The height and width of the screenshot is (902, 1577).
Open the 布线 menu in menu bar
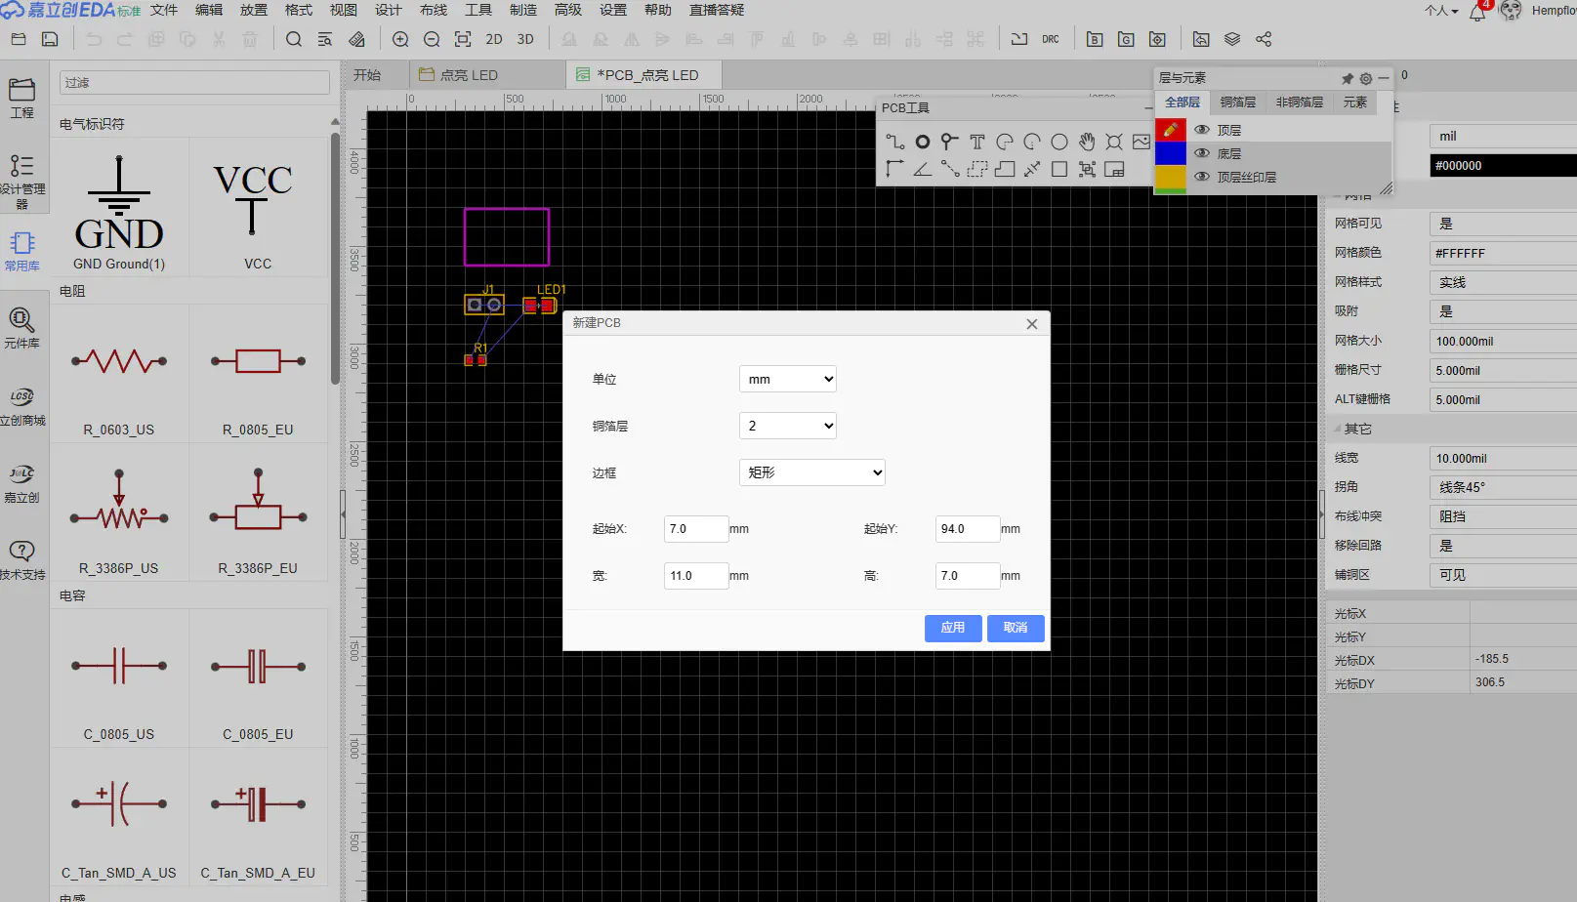[433, 10]
